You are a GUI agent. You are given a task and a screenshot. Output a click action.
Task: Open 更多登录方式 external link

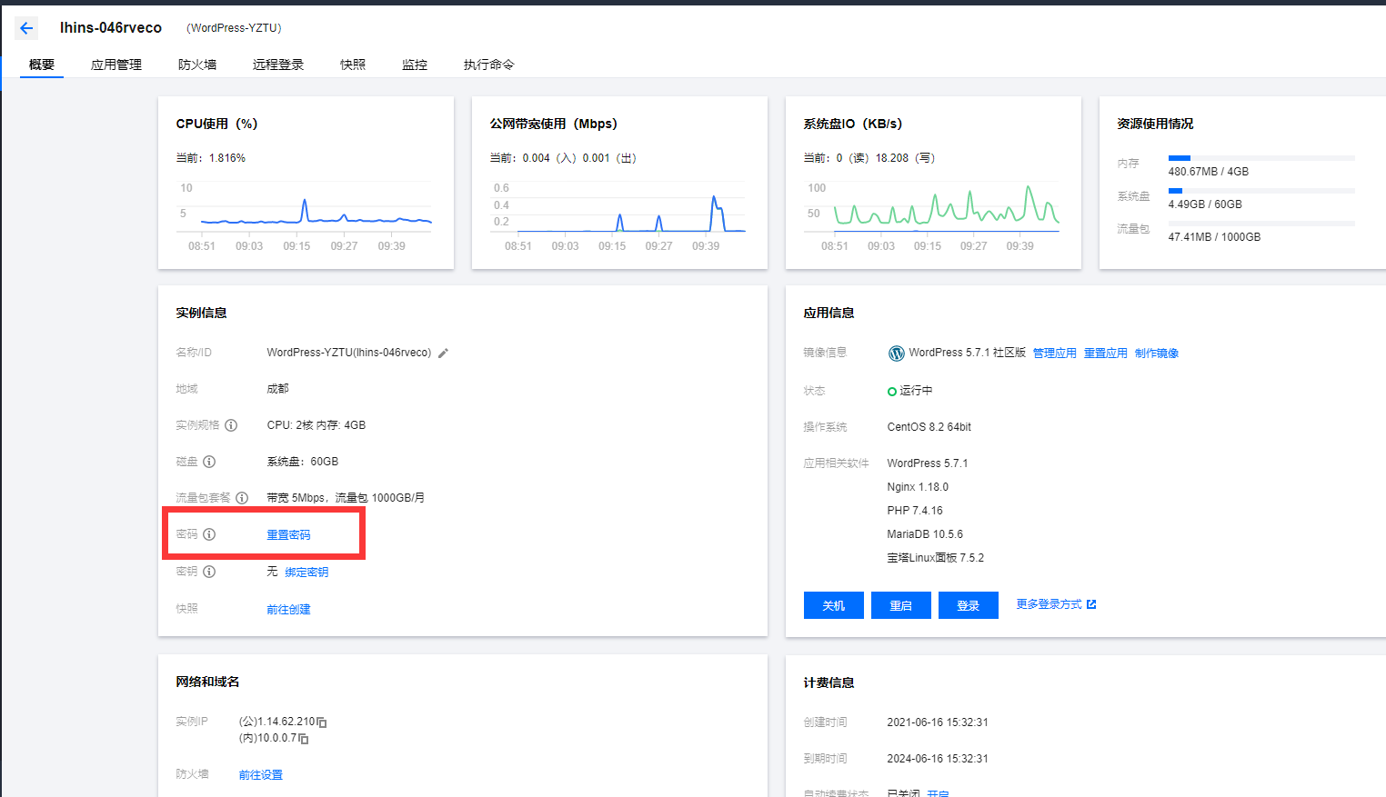tap(1056, 604)
